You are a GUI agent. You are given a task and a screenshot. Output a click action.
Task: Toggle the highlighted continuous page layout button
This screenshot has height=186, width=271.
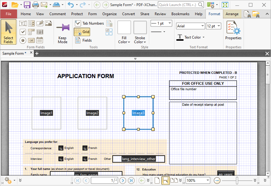click(x=165, y=181)
